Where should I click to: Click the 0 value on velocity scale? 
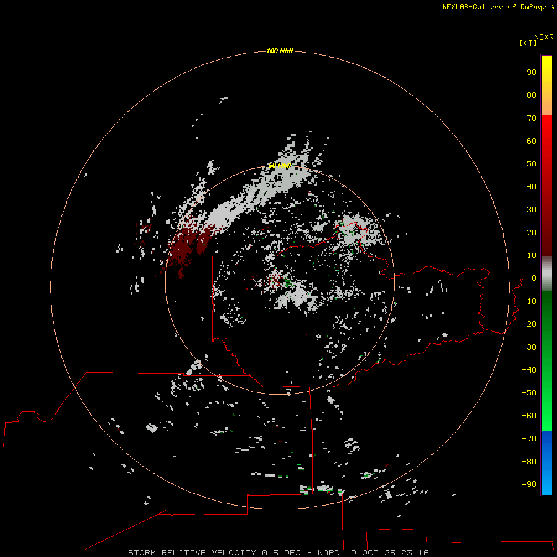point(534,278)
